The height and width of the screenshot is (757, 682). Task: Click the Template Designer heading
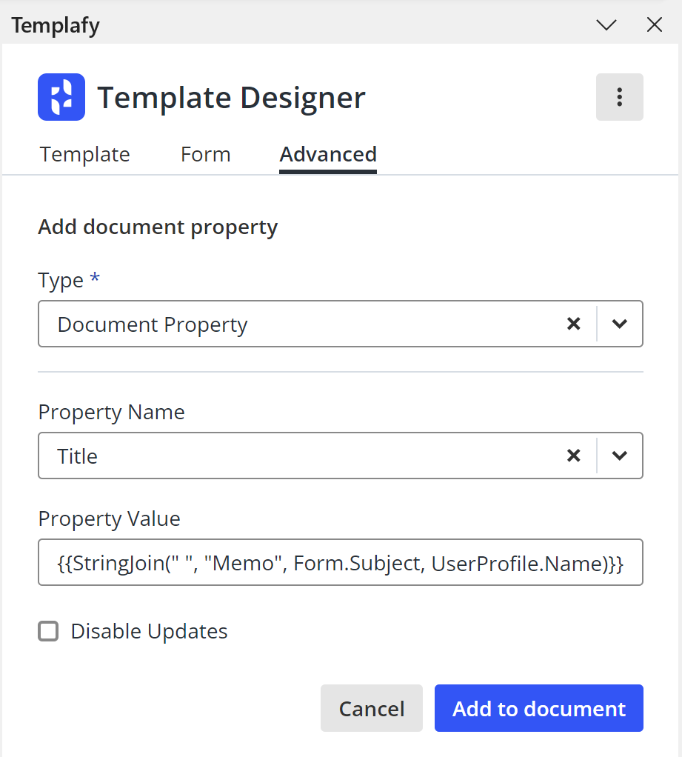pos(231,98)
